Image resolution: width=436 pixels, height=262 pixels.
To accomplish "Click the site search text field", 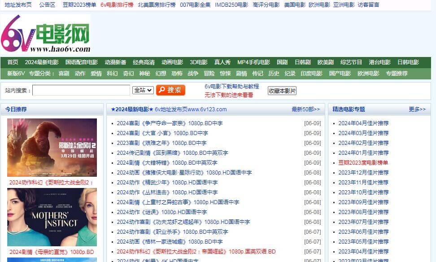I will coord(81,90).
